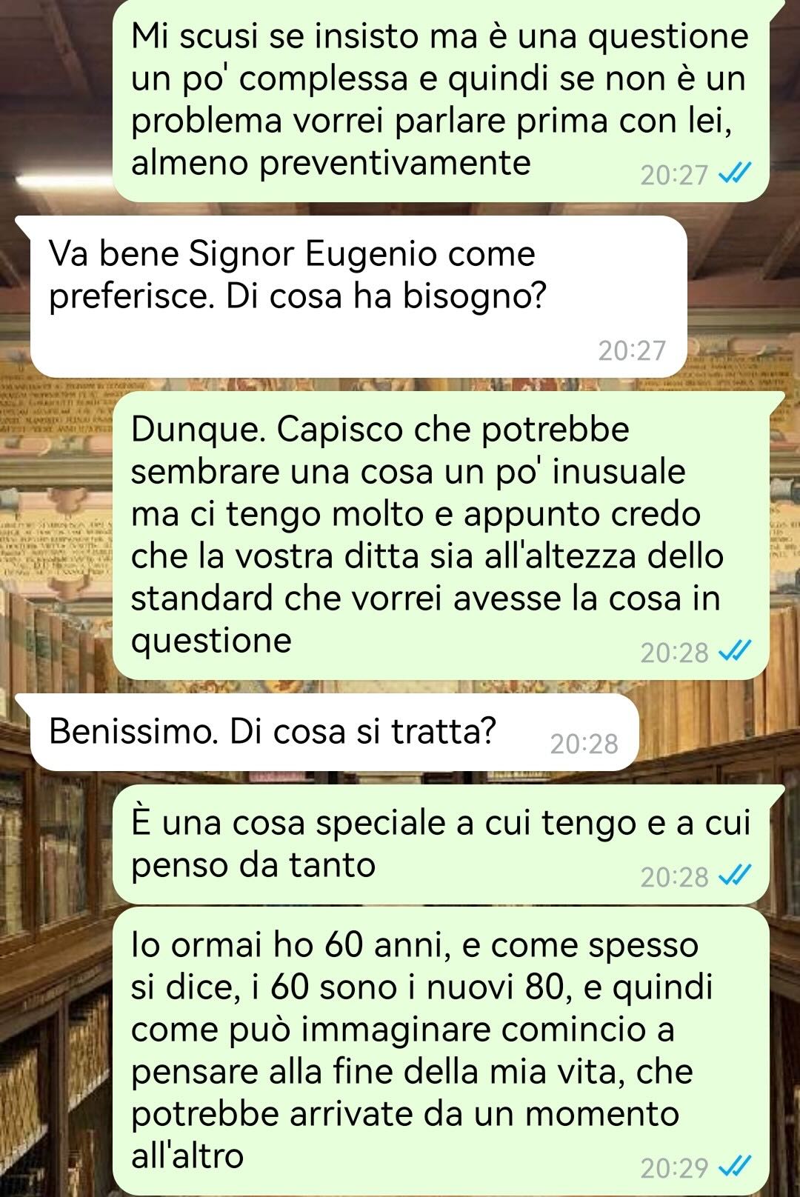The width and height of the screenshot is (800, 1197).
Task: Tap the blue double-check on the 20:28 'Dunque' message
Action: (736, 652)
